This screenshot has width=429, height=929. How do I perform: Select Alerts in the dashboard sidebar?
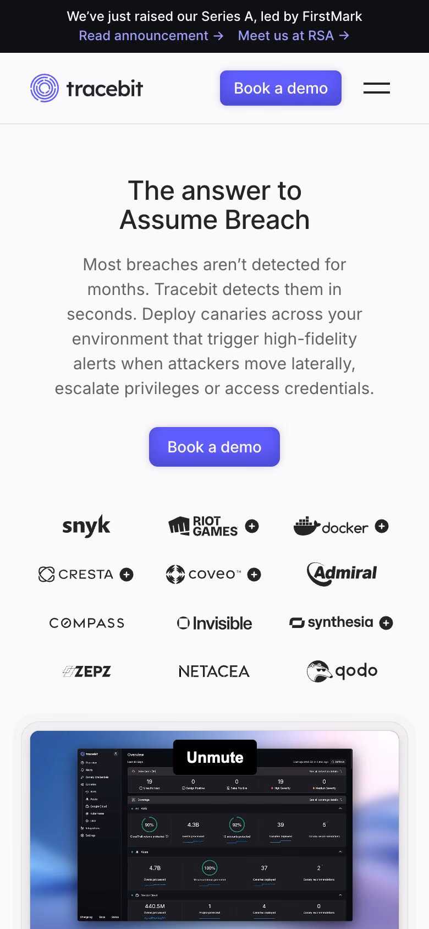pos(88,770)
